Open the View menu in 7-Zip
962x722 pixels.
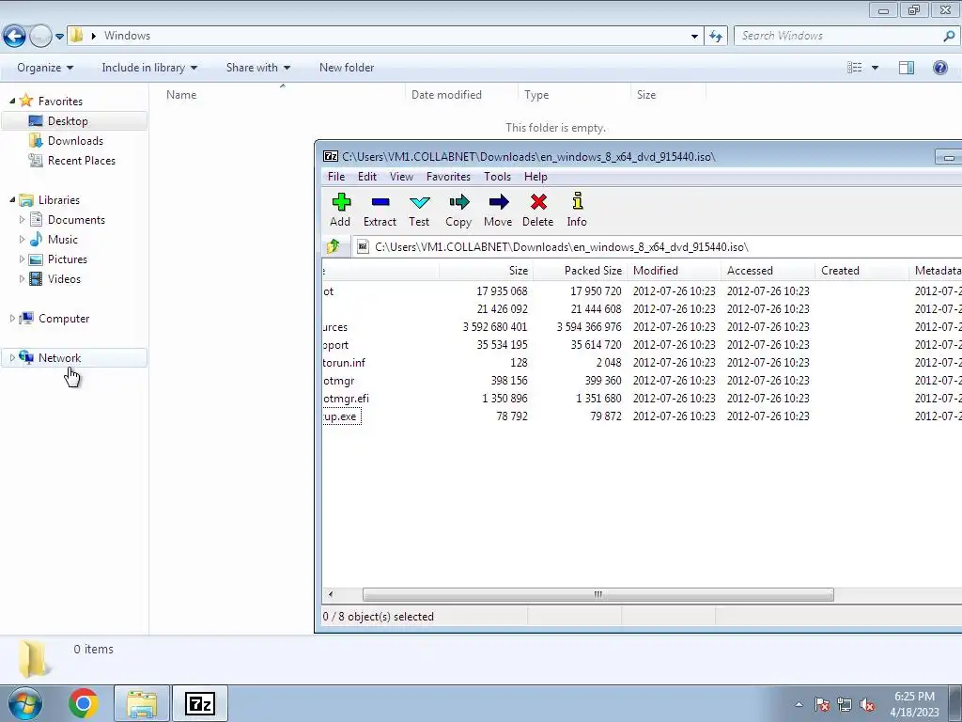tap(401, 177)
